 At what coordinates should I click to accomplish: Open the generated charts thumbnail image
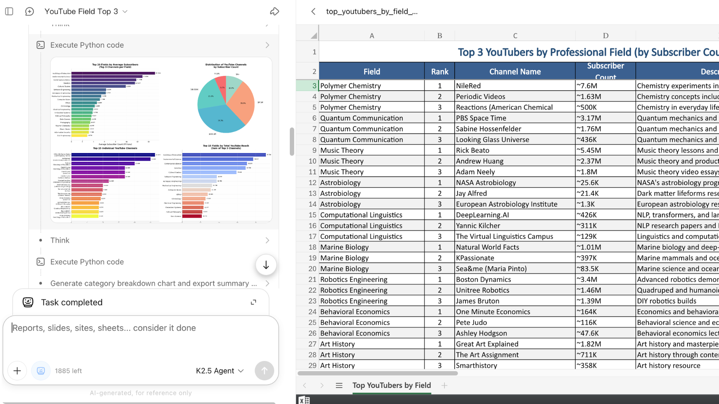pos(161,140)
